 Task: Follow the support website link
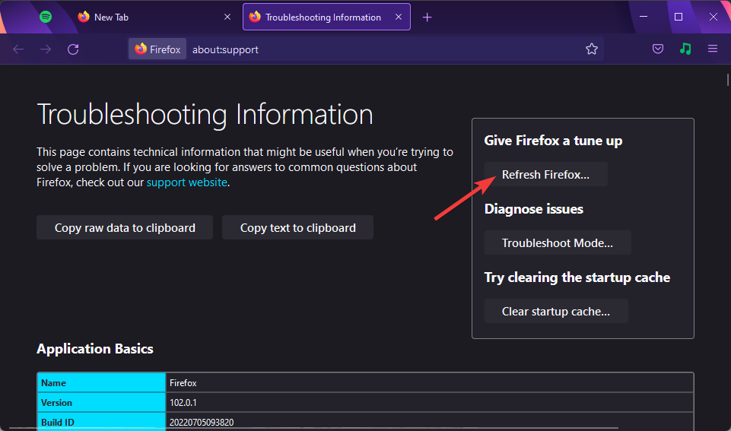[187, 182]
